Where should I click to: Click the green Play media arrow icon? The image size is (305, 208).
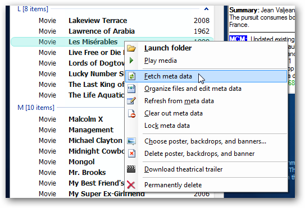pyautogui.click(x=131, y=61)
